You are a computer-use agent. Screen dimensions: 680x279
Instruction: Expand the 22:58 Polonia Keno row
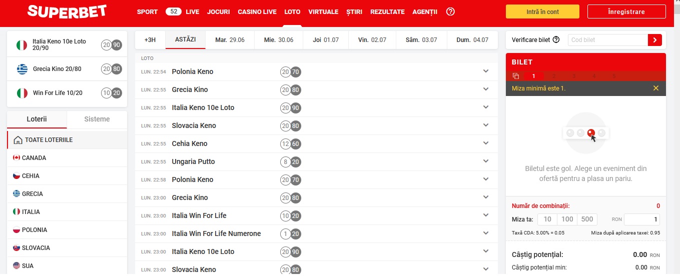[x=485, y=179]
